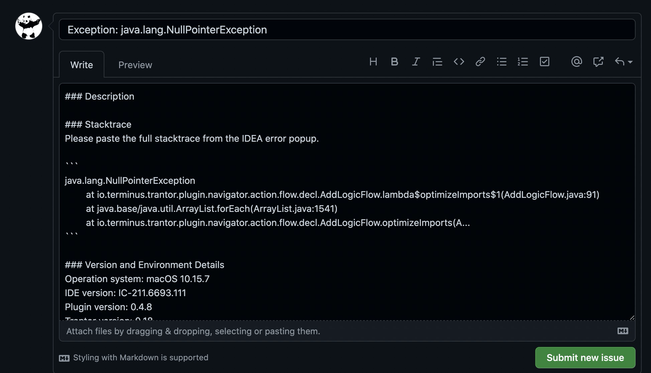
Task: Switch to the Write tab
Action: point(82,65)
